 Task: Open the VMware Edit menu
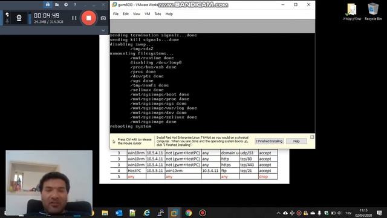pyautogui.click(x=126, y=14)
